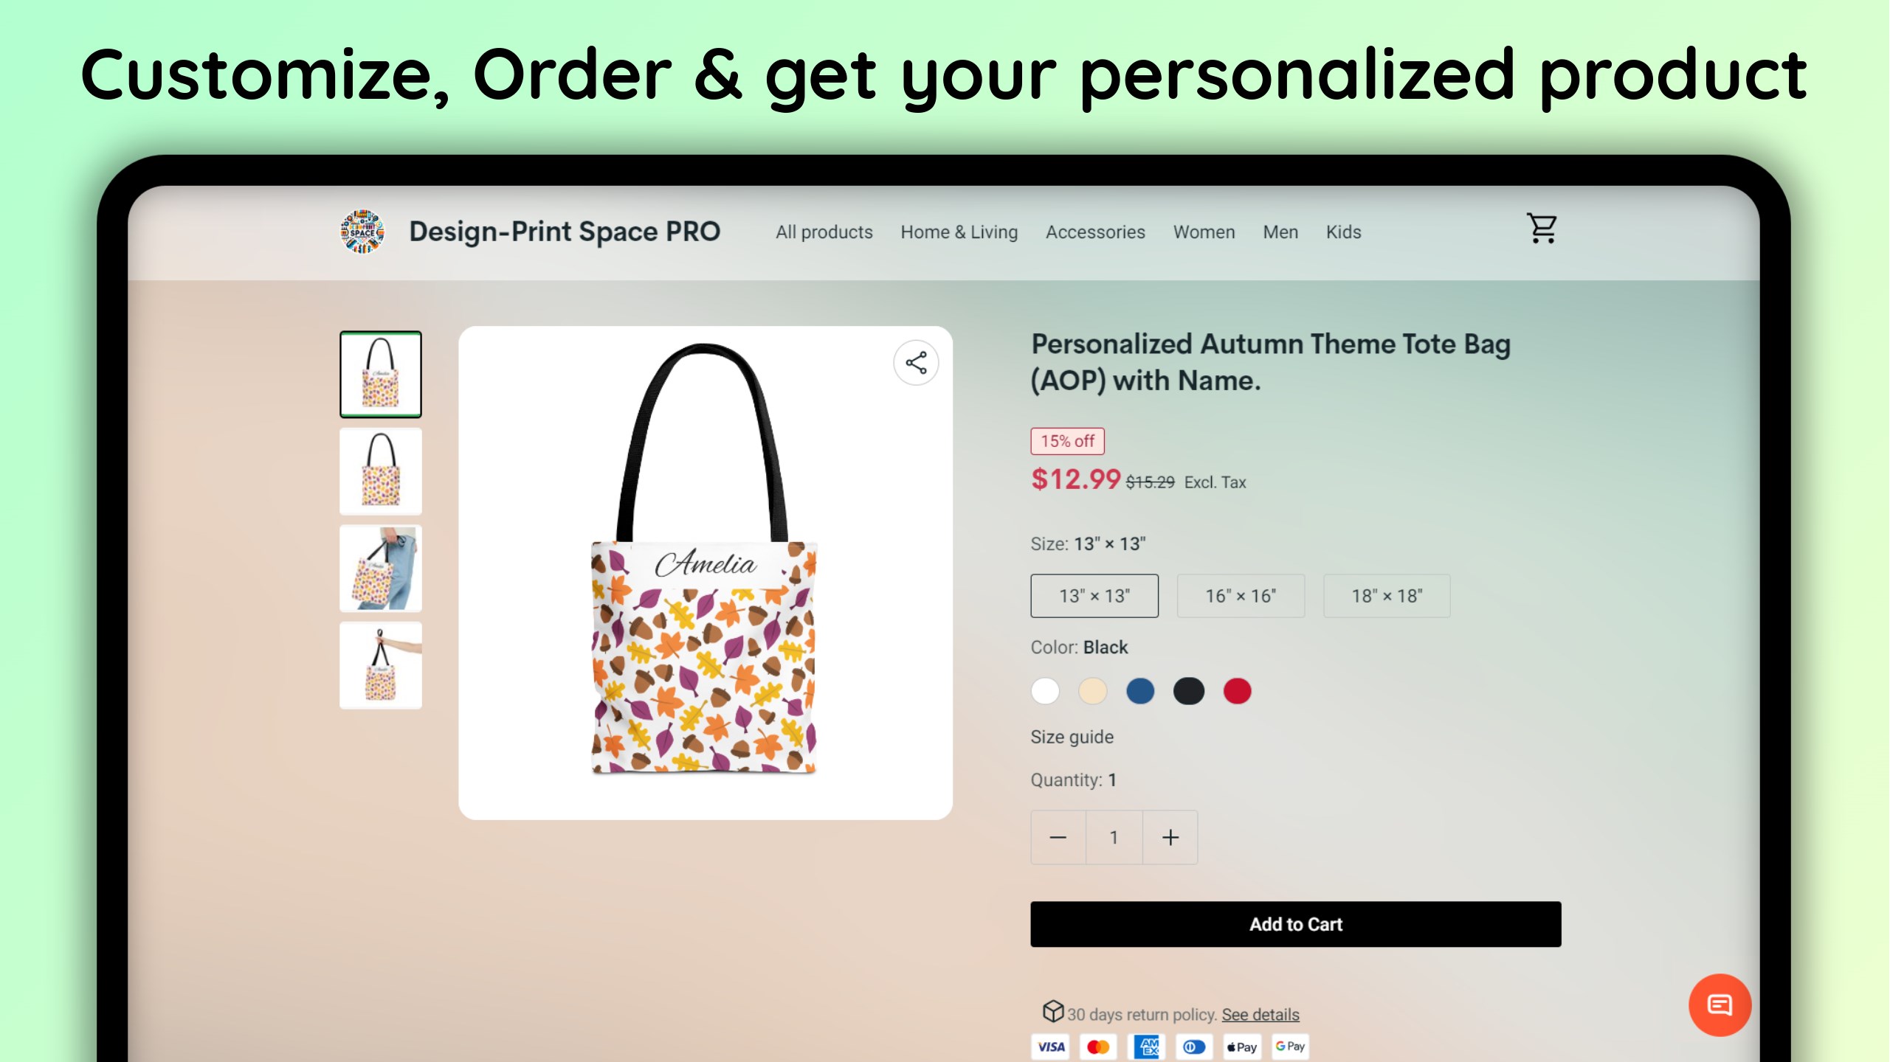The width and height of the screenshot is (1890, 1062).
Task: Select the 16" × 16" size option
Action: tap(1240, 596)
